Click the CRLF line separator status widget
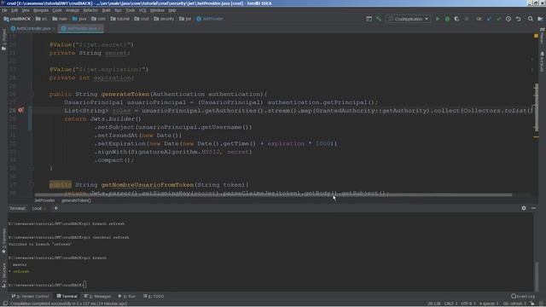The image size is (546, 307). [x=450, y=304]
